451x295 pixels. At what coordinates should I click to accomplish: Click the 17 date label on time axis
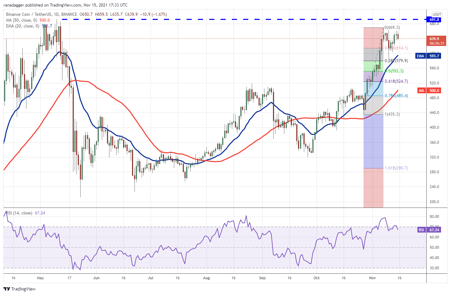[x=69, y=278]
